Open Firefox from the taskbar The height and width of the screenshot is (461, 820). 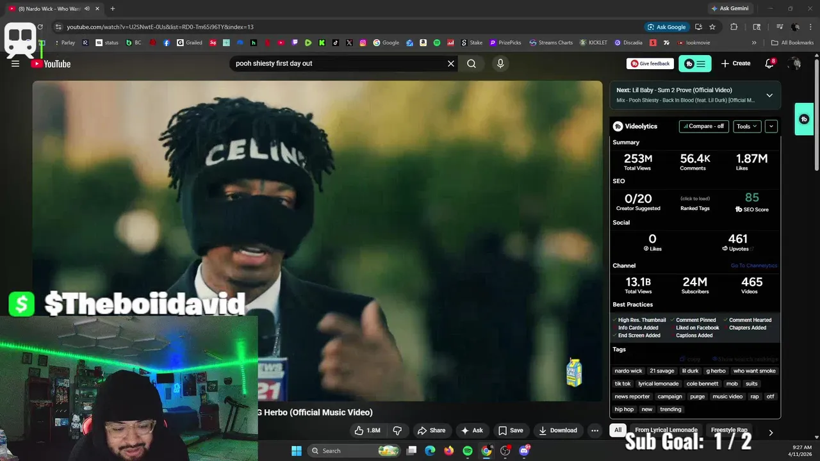(x=448, y=451)
